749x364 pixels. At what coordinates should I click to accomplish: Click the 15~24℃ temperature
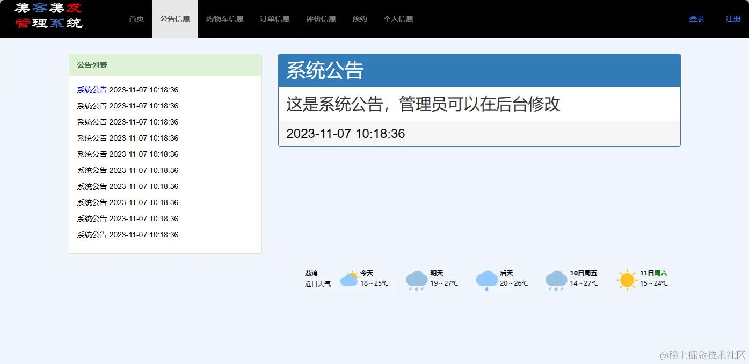pyautogui.click(x=653, y=283)
